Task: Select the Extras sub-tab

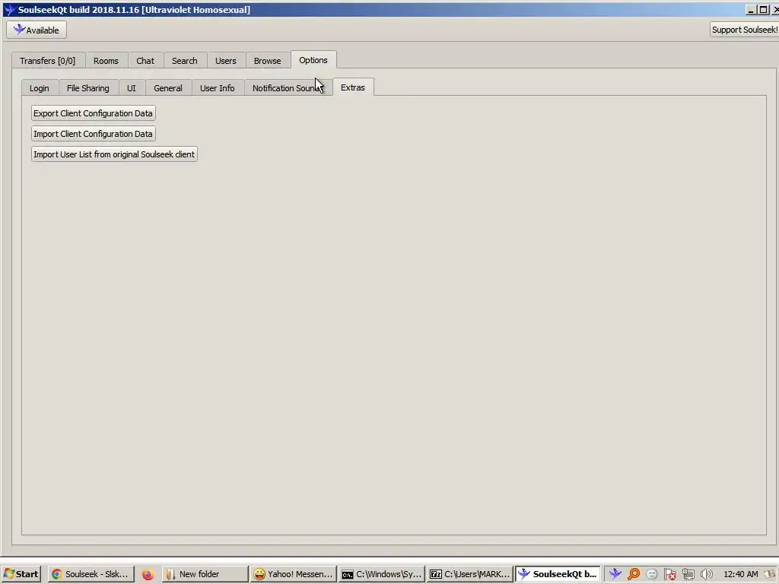Action: (353, 87)
